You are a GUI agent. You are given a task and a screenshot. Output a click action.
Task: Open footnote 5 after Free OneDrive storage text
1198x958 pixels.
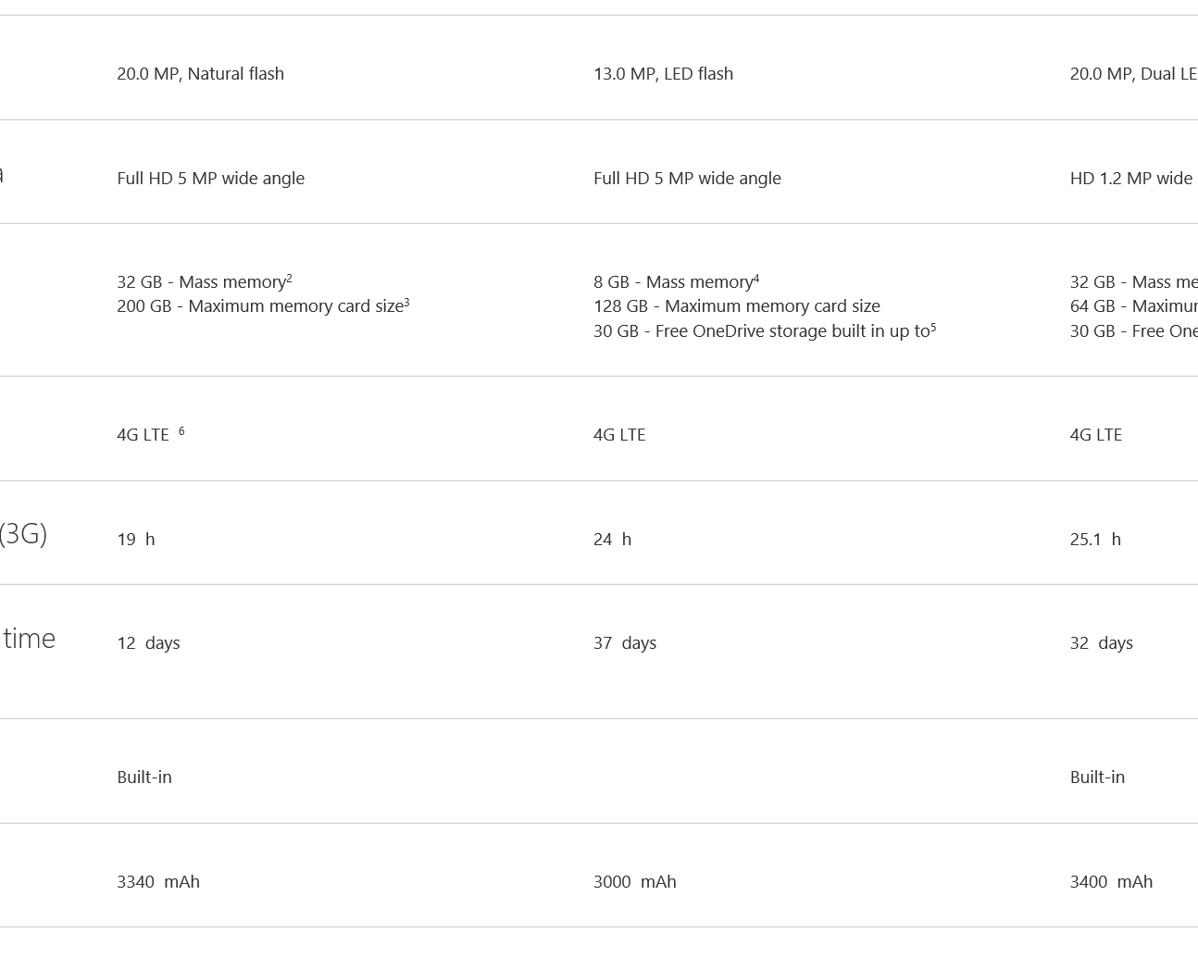[x=933, y=327]
